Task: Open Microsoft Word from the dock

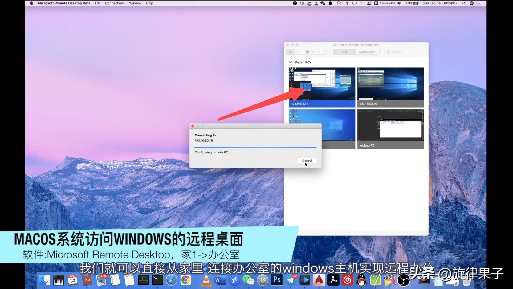Action: coord(220,280)
